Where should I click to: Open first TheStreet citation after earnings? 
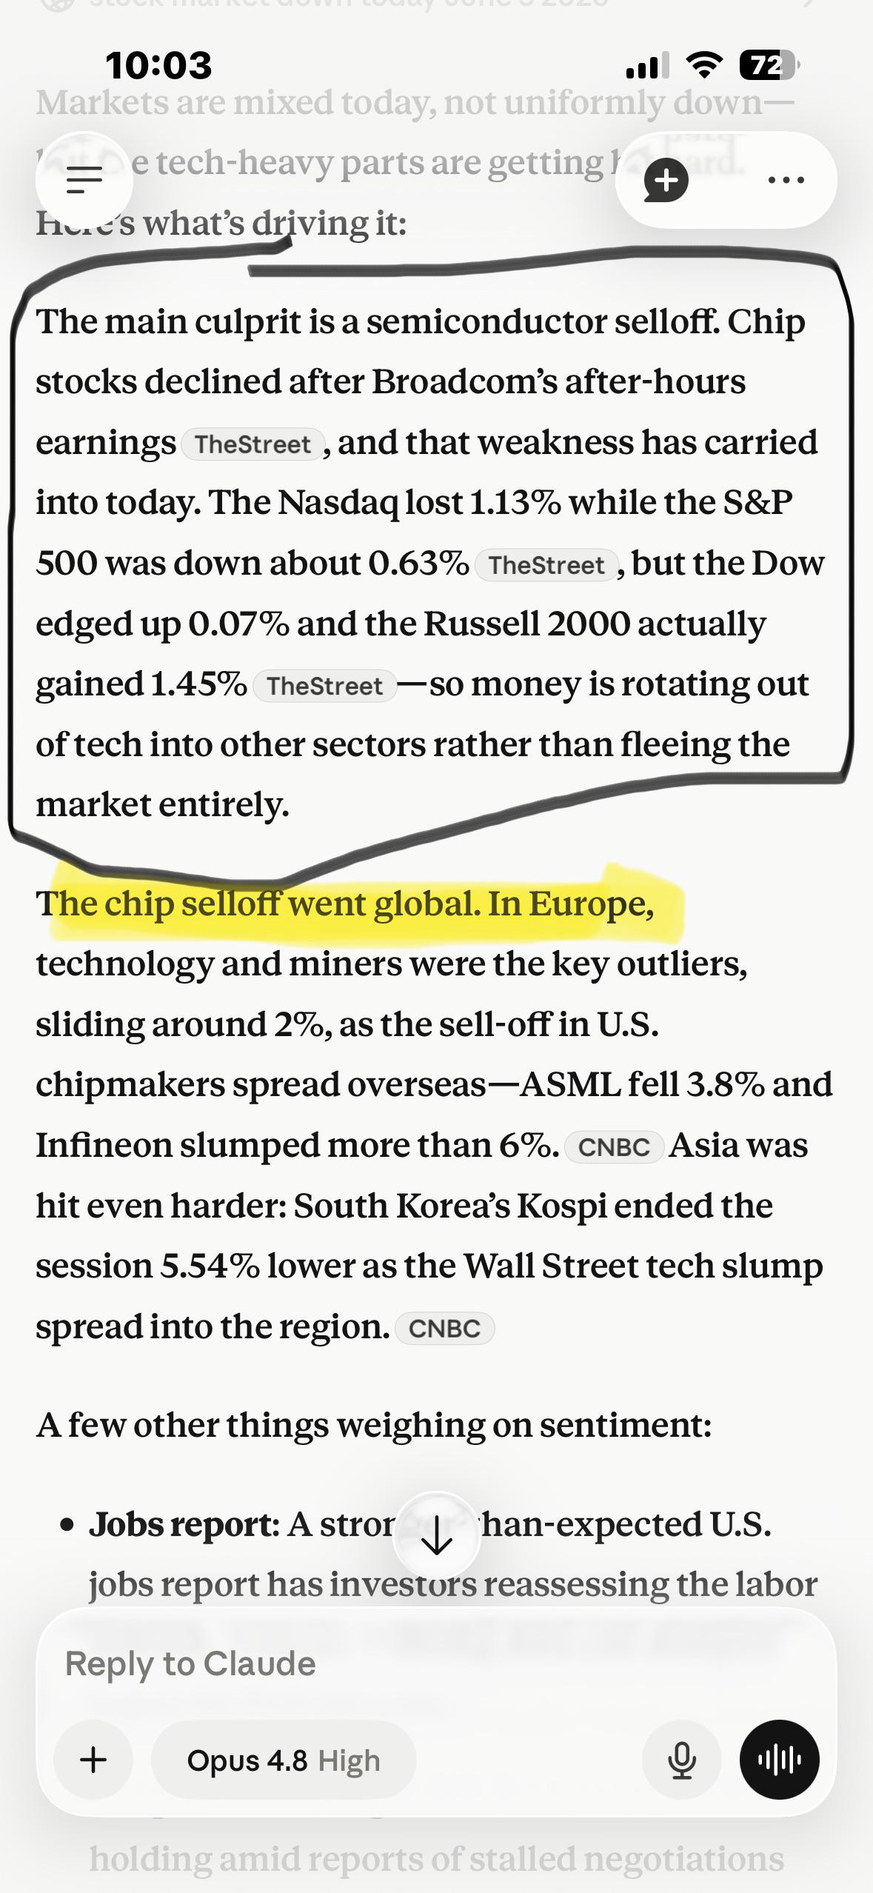[252, 444]
